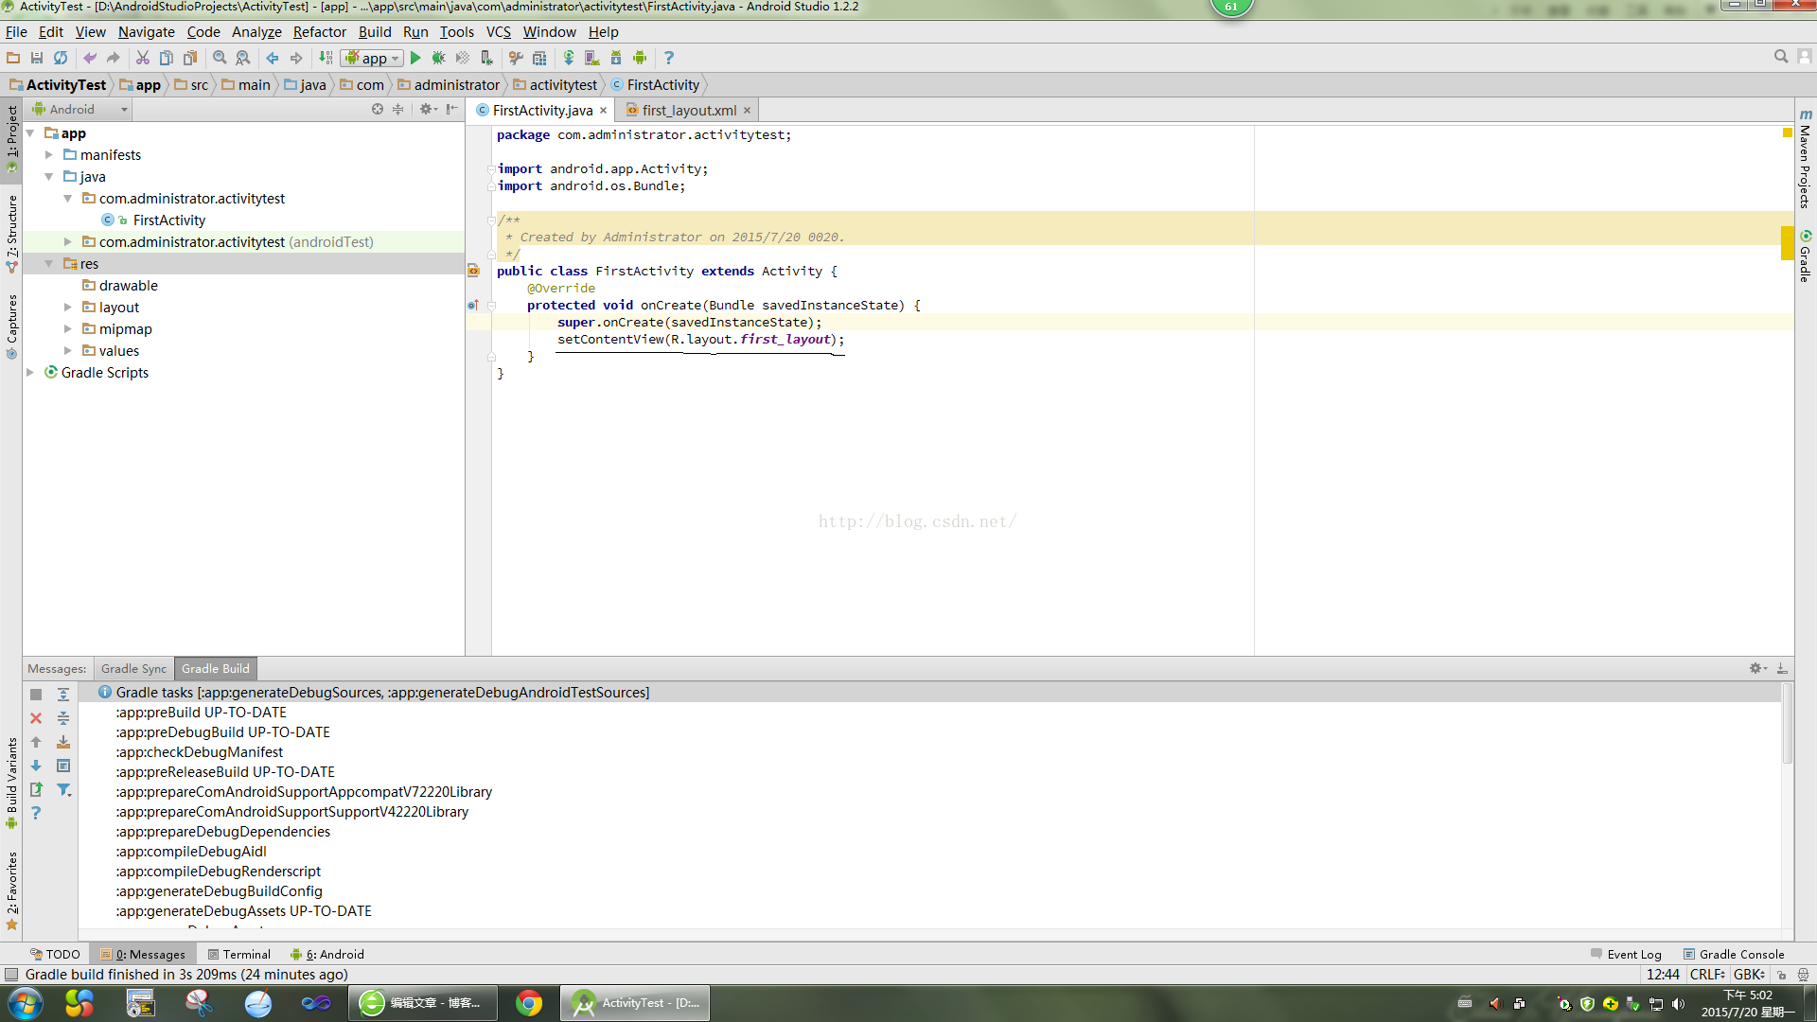Open Android Device Monitor icon

640,58
